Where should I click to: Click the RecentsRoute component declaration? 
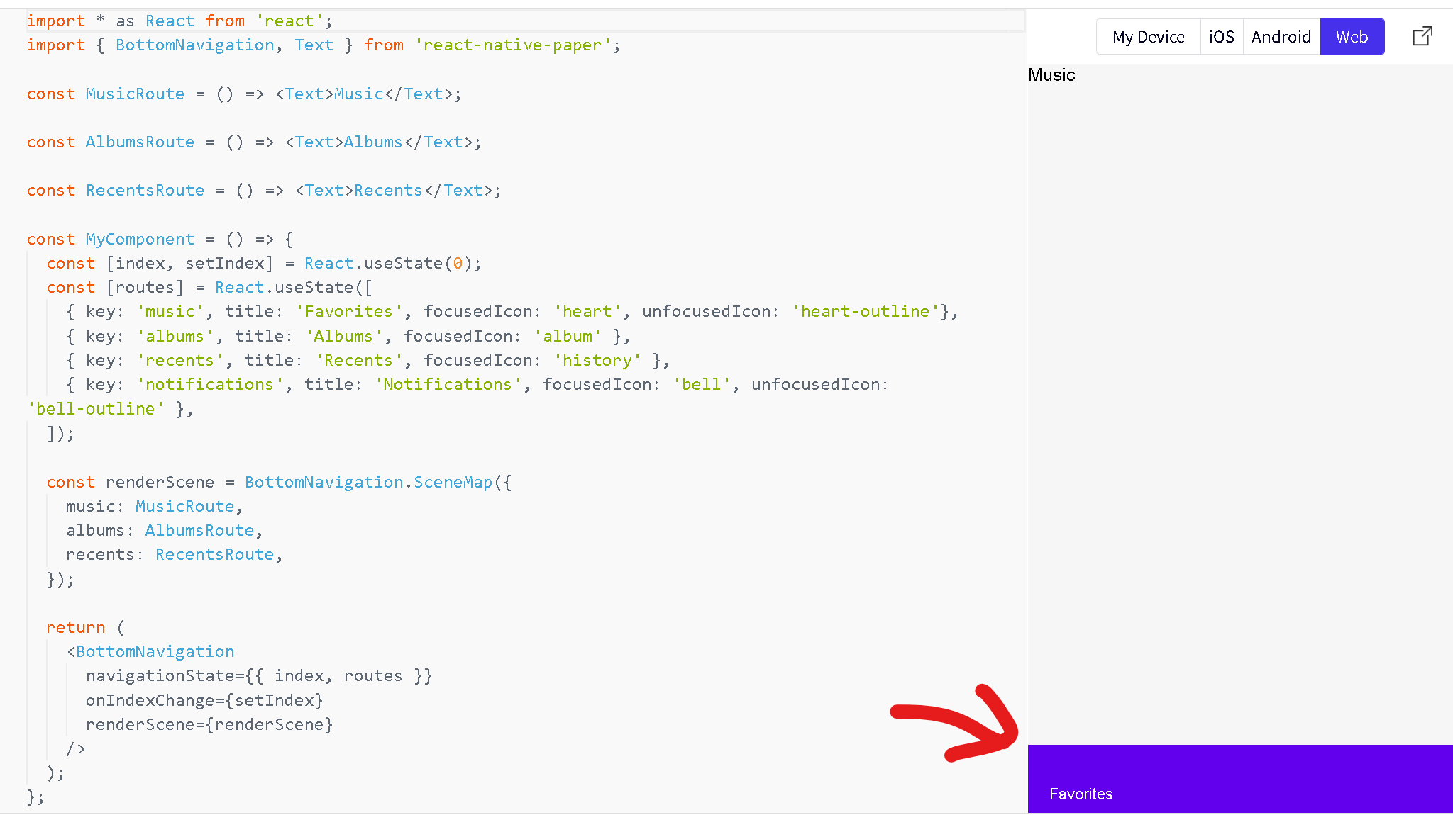pyautogui.click(x=145, y=190)
